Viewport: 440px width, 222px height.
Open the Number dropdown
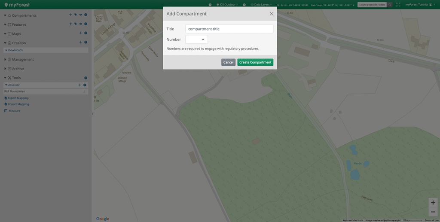[196, 40]
